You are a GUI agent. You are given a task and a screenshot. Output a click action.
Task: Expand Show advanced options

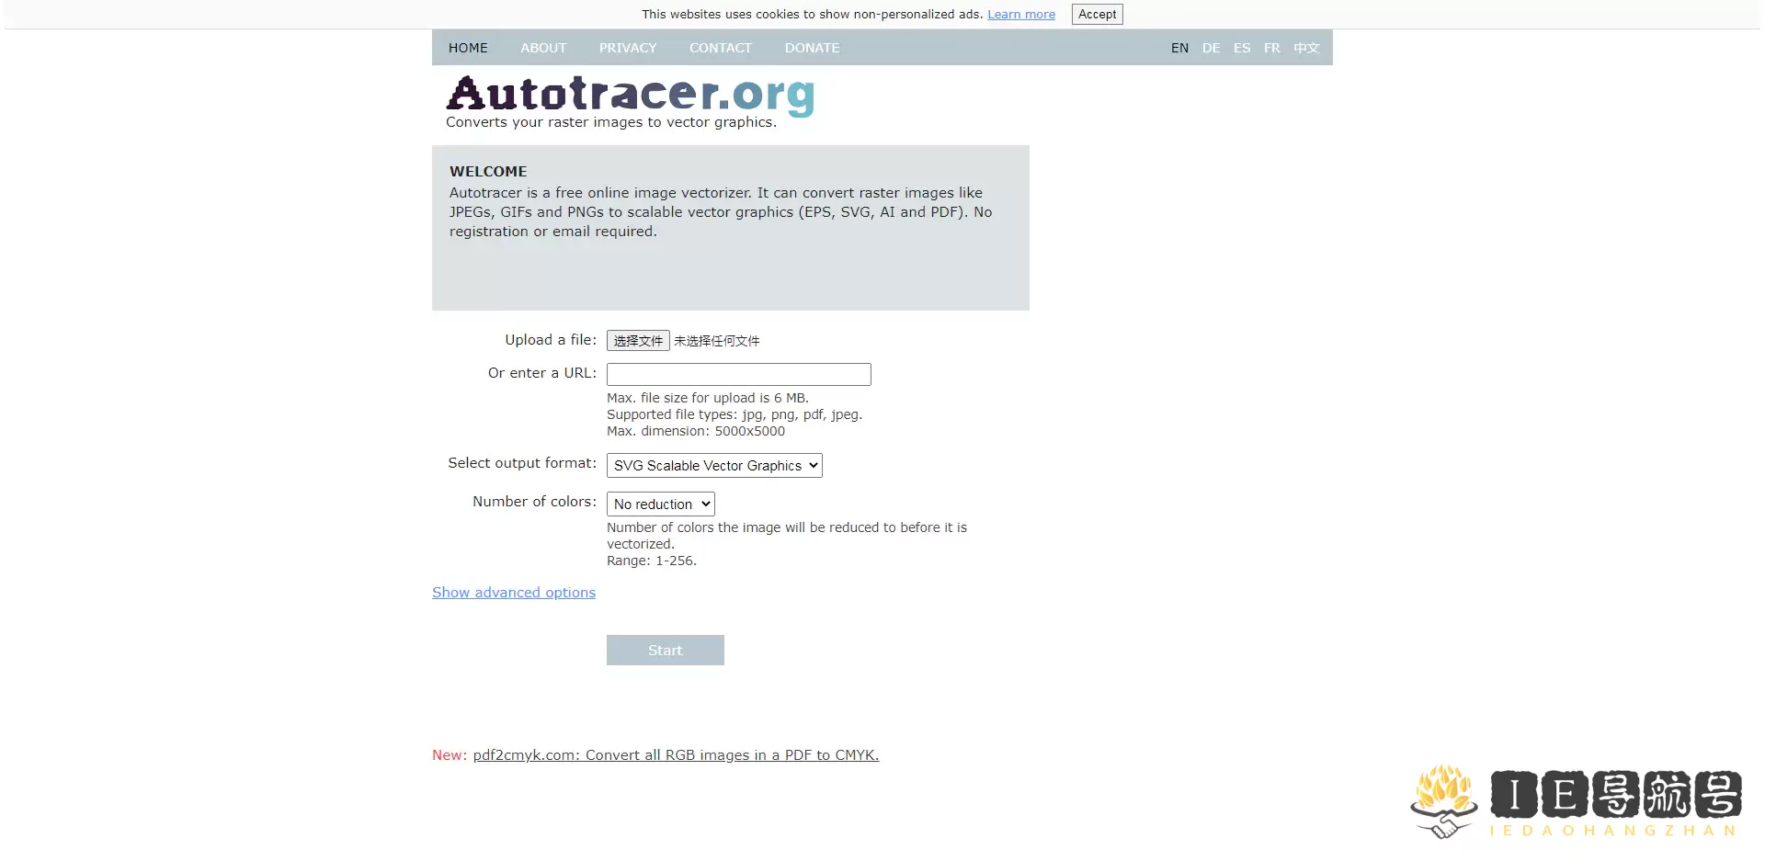(513, 592)
